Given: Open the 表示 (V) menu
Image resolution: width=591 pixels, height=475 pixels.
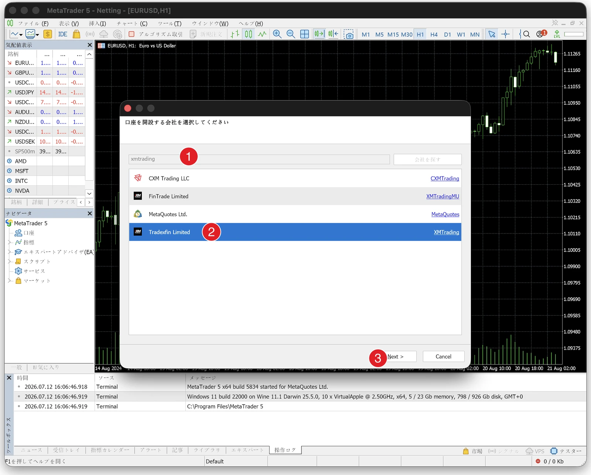Looking at the screenshot, I should tap(69, 23).
